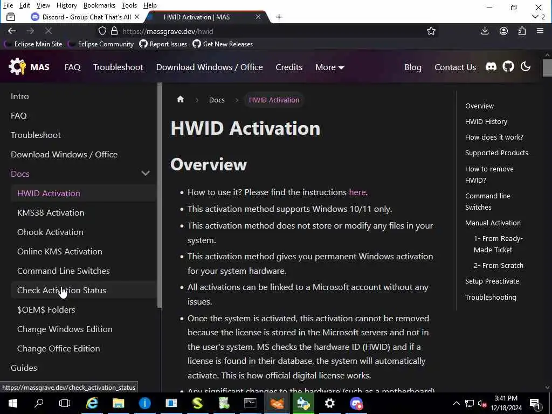Click the sidebar scrollbar
Screen dimensions: 552x414
[x=160, y=195]
